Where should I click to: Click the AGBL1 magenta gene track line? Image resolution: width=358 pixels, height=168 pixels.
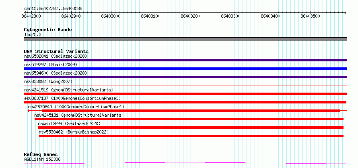pos(185,163)
